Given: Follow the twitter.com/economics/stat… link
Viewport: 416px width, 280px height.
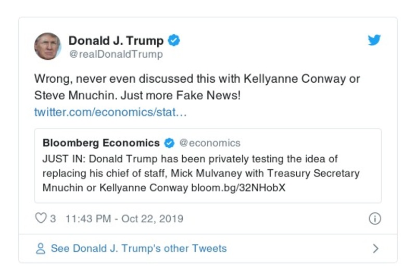Looking at the screenshot, I should coord(109,112).
